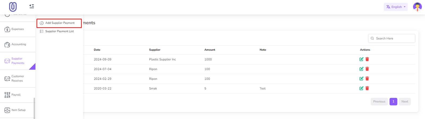The width and height of the screenshot is (425, 119).
Task: Edit the Plastic Supplier Inc payment
Action: pyautogui.click(x=361, y=59)
